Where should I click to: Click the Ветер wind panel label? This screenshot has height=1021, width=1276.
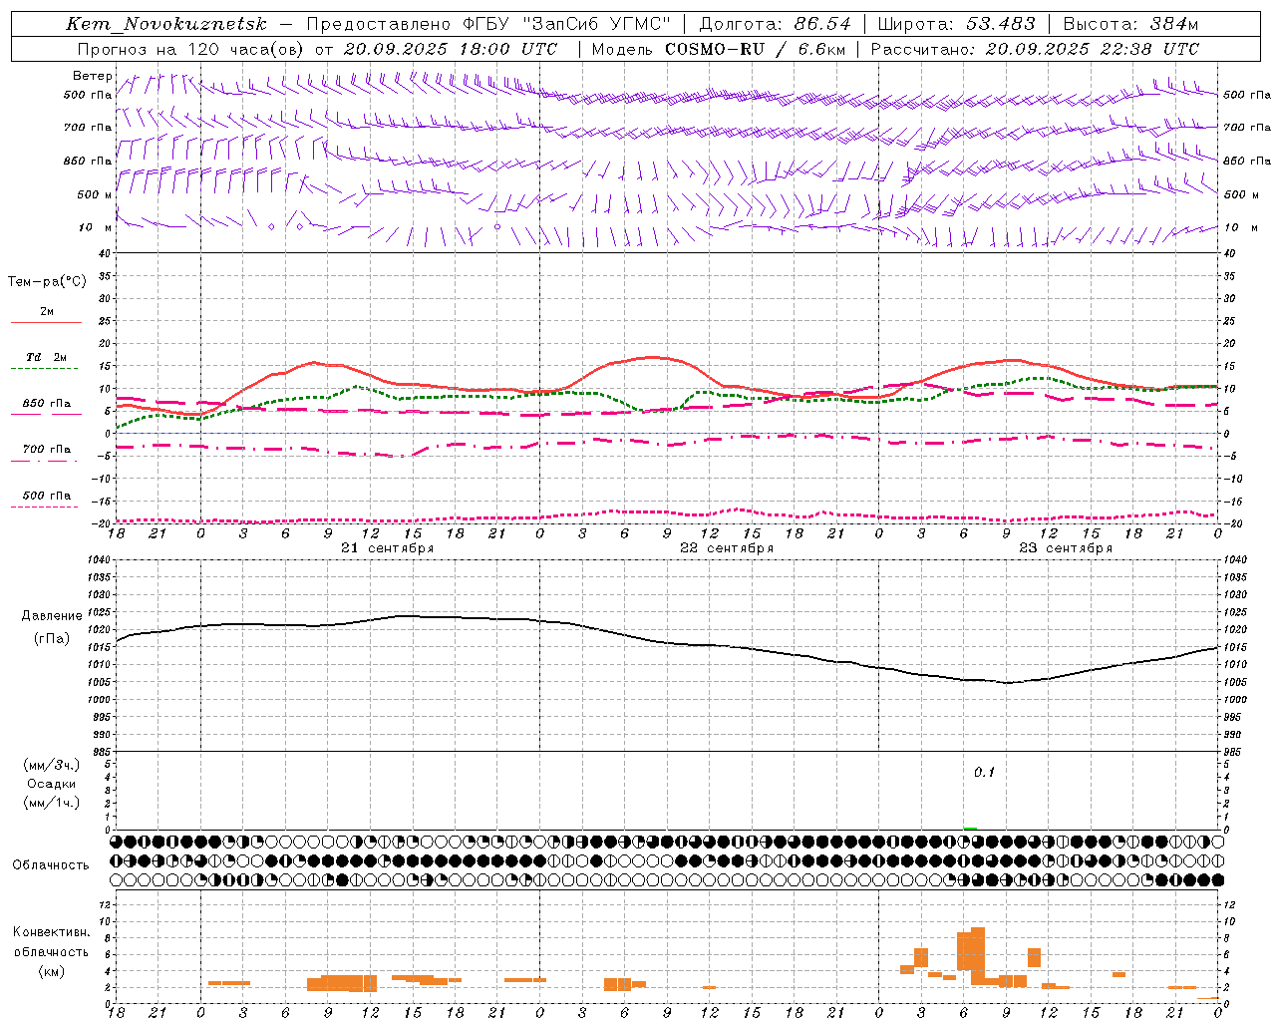[93, 76]
